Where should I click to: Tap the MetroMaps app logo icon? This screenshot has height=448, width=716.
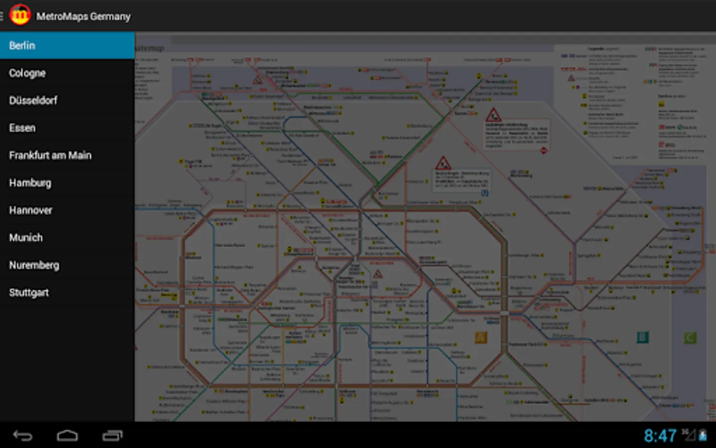[20, 15]
